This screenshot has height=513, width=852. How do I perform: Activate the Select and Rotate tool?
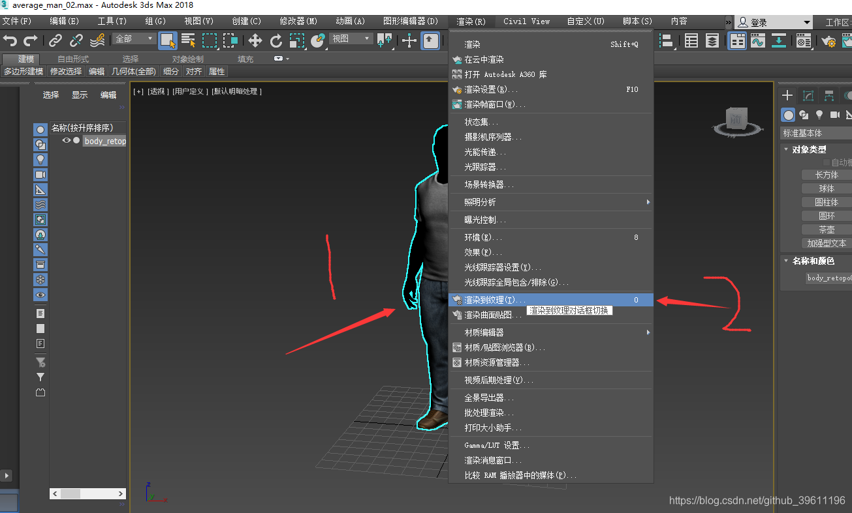coord(276,41)
